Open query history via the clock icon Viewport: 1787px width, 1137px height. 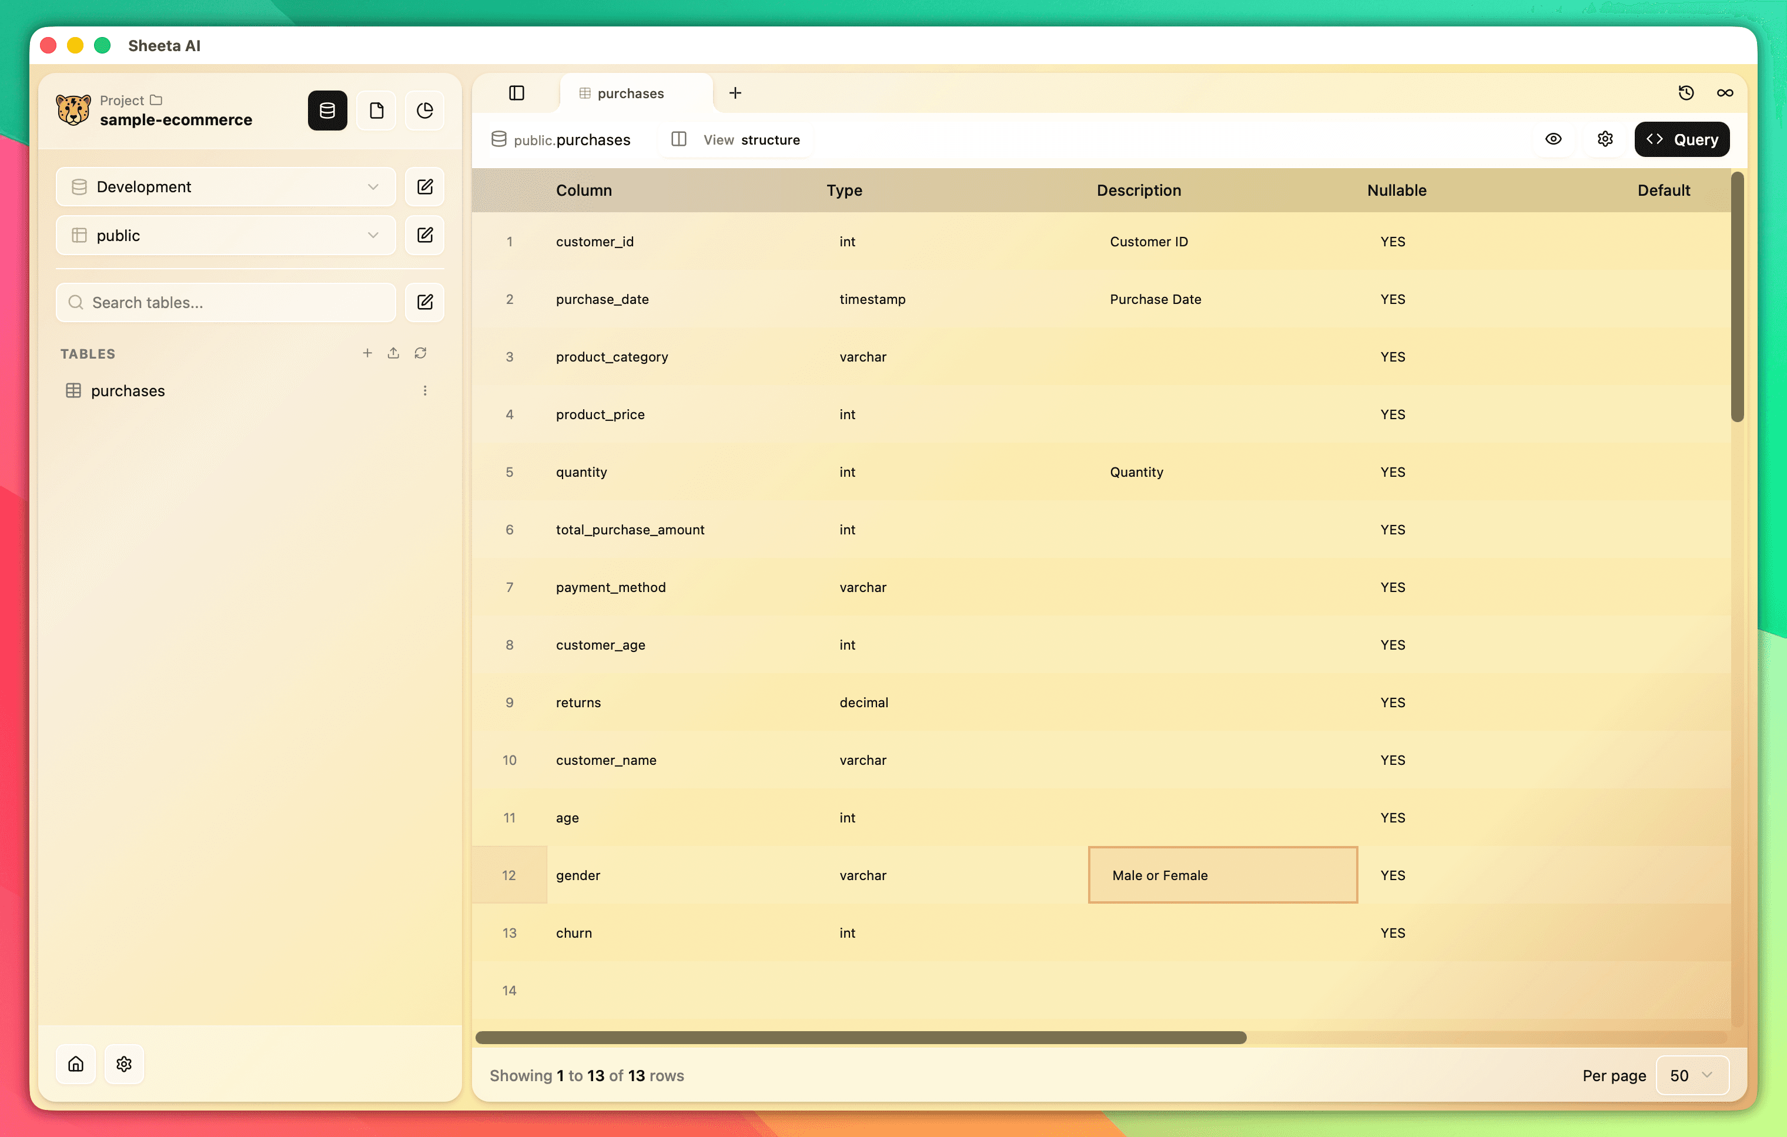coord(1686,92)
